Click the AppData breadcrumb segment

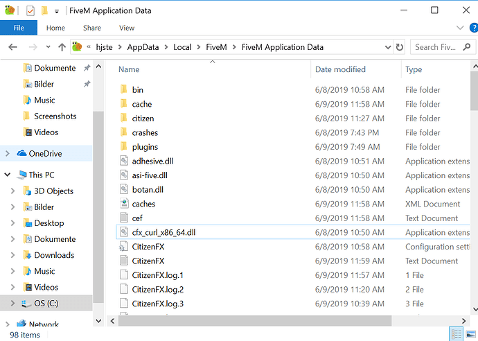[x=143, y=47]
